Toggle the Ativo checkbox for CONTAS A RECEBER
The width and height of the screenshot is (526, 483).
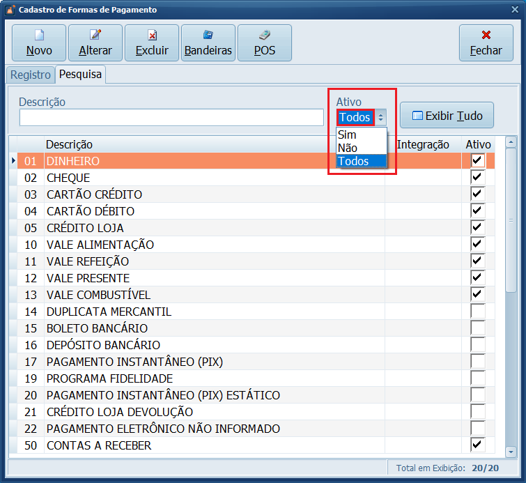click(477, 445)
